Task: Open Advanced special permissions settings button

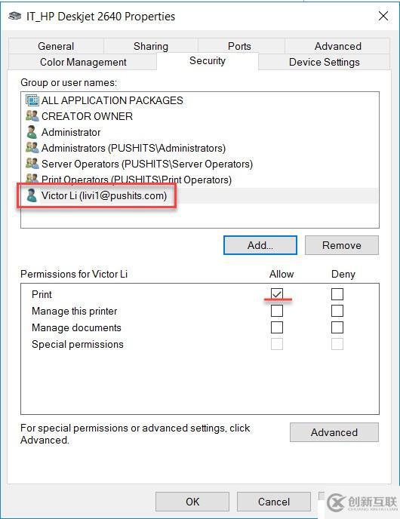Action: [x=334, y=432]
